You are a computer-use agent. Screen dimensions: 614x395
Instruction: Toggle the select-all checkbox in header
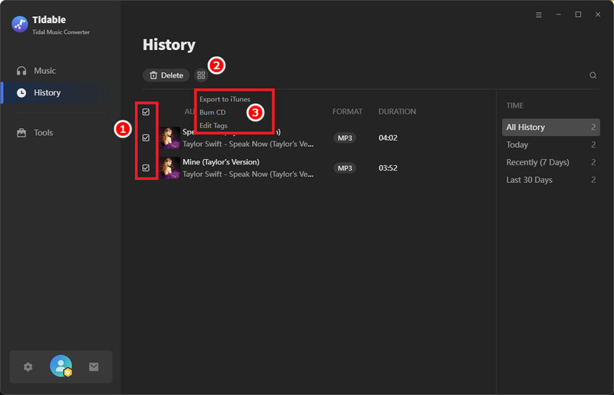tap(146, 112)
